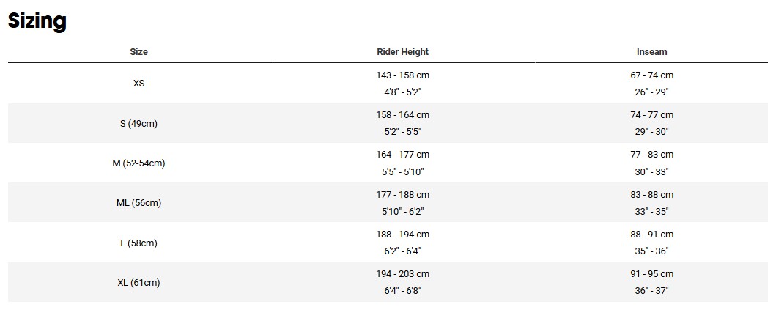Click the 188 - 194 cm rider height
Screen dimensions: 776x310
(402, 235)
